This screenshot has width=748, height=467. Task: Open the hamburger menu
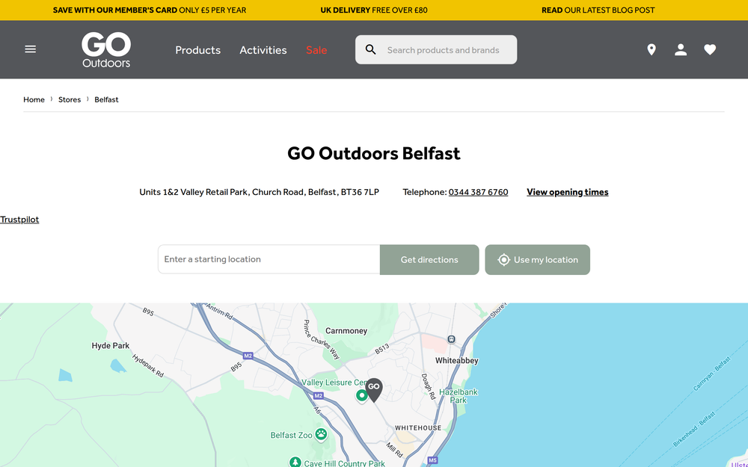[31, 49]
